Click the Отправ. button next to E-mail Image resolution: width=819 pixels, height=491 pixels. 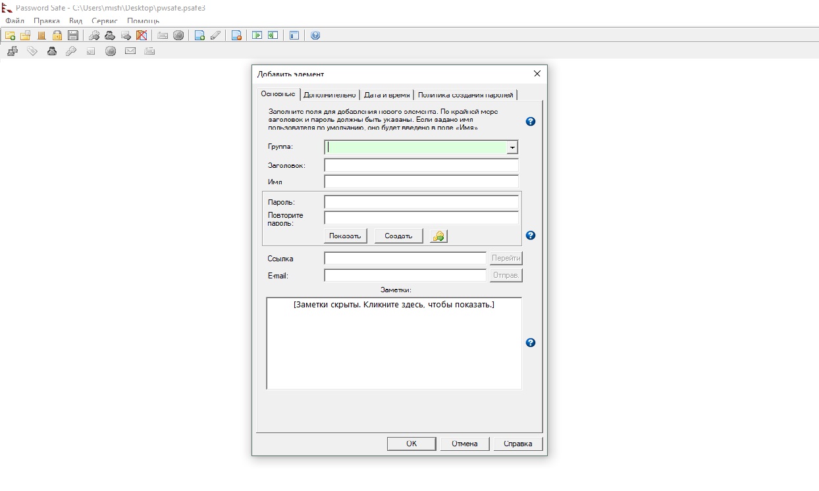pyautogui.click(x=506, y=275)
